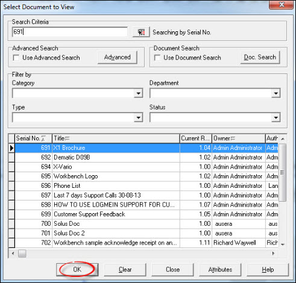Select the current row indicator arrow

click(11, 148)
